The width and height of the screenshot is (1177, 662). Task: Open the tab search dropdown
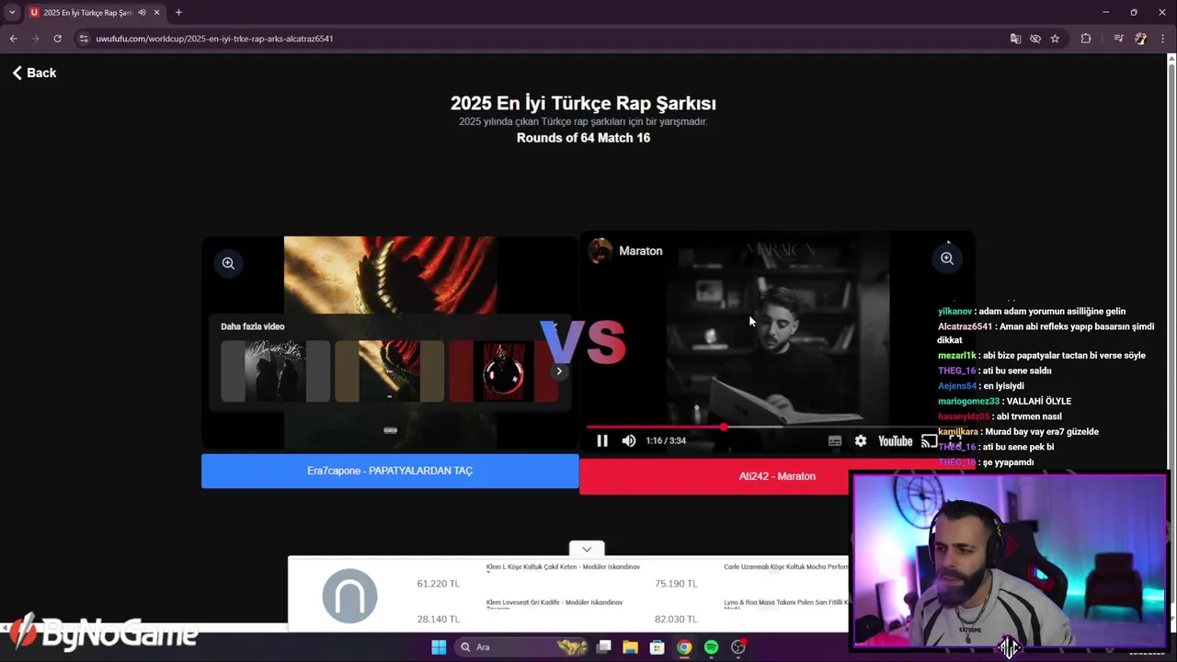(x=12, y=13)
